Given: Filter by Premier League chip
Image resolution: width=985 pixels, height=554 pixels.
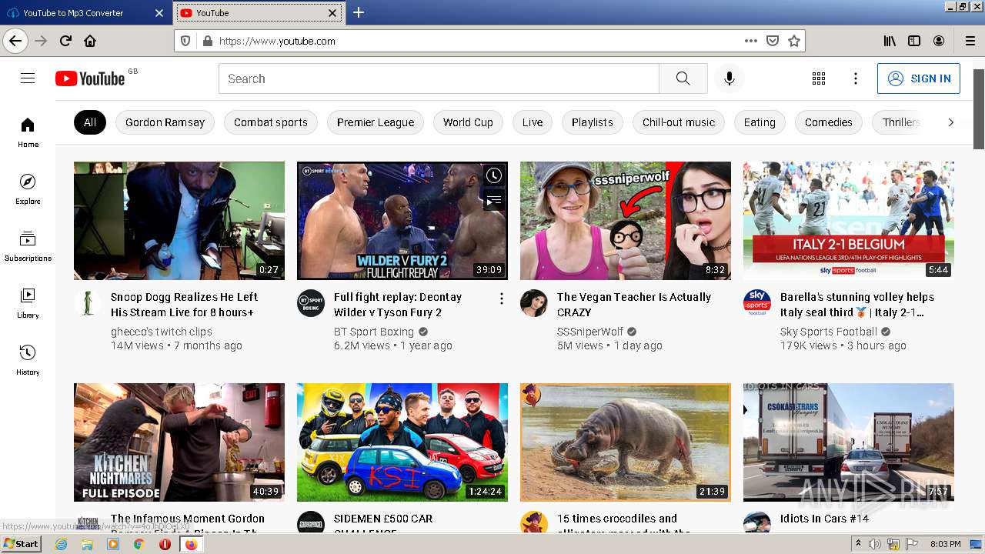Looking at the screenshot, I should coord(376,122).
